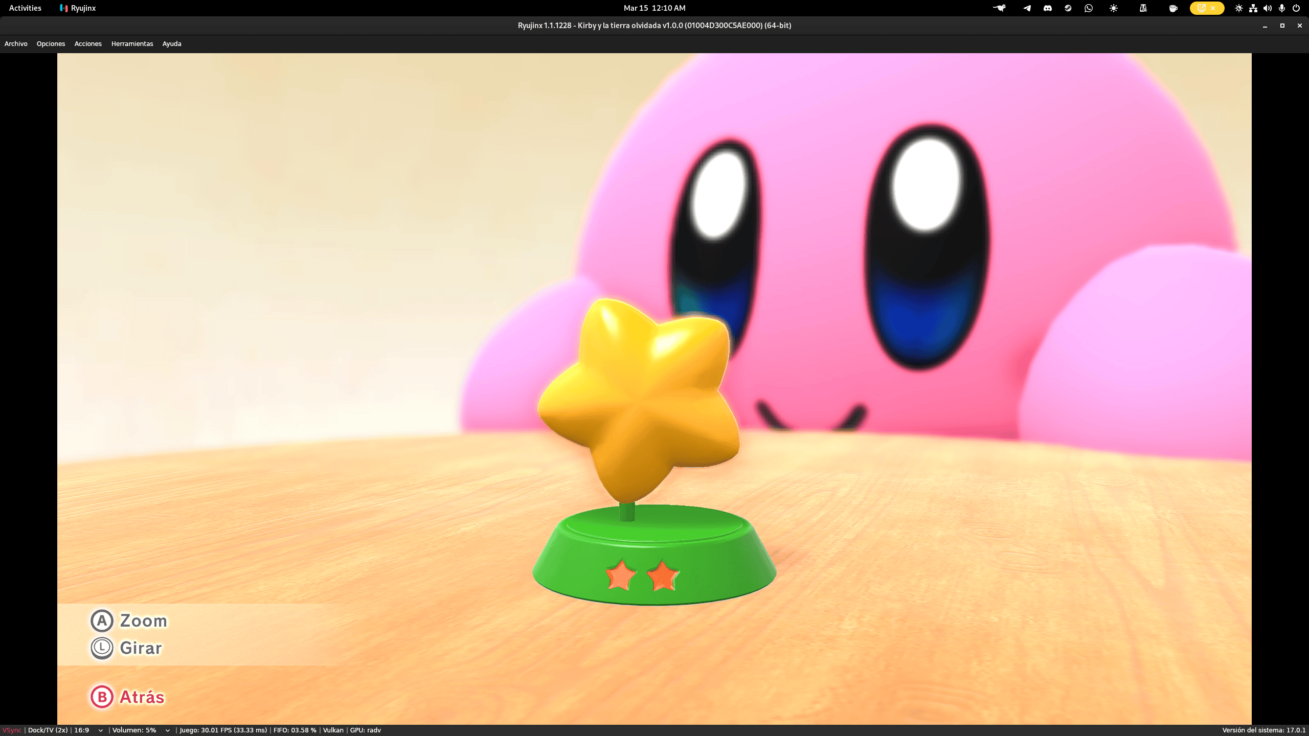Open the Discord tray icon
The image size is (1309, 736).
click(1048, 8)
